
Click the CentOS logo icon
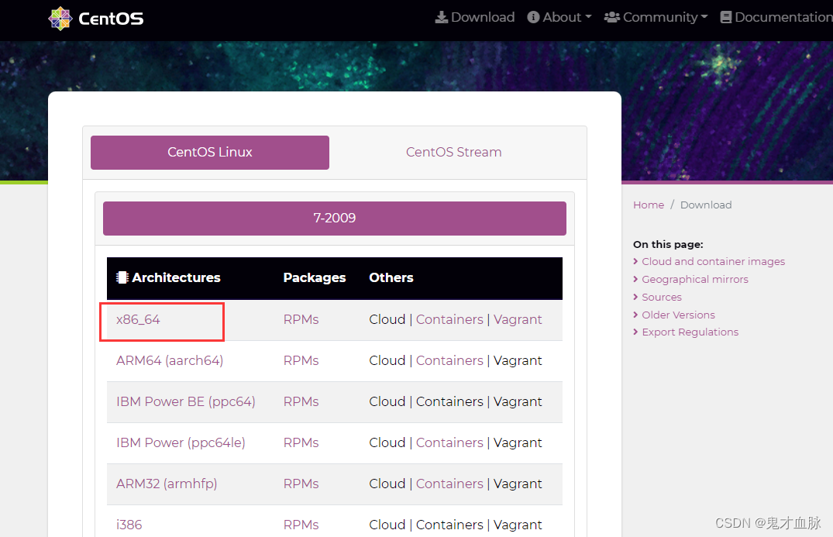[x=60, y=19]
